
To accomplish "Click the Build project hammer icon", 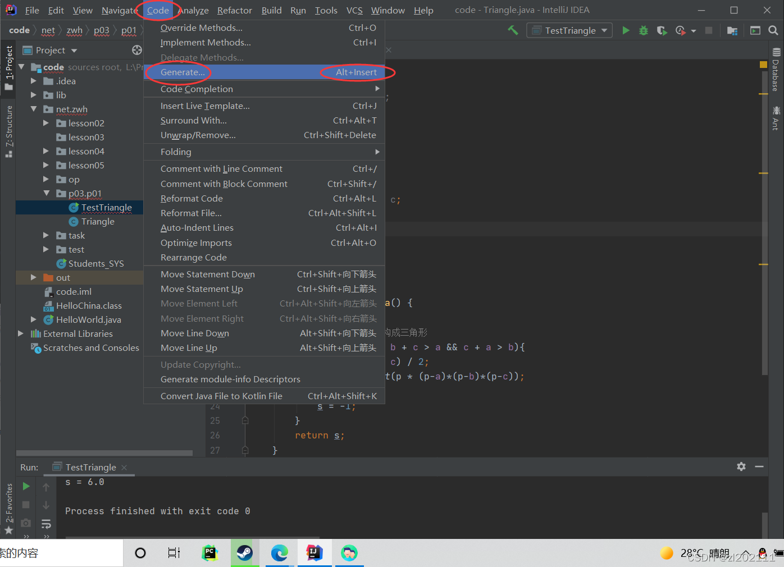I will pyautogui.click(x=513, y=30).
